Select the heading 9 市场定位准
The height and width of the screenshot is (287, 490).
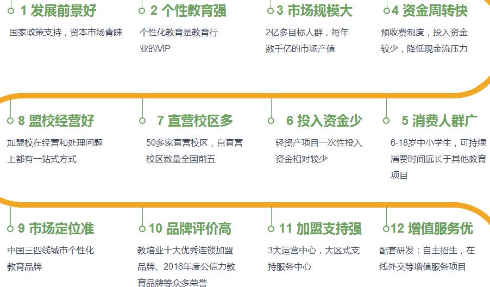click(56, 228)
